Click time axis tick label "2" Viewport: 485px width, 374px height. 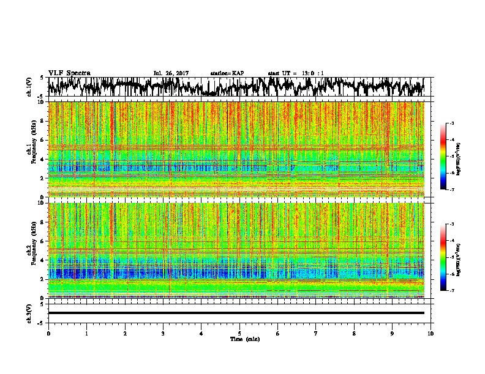coord(125,334)
